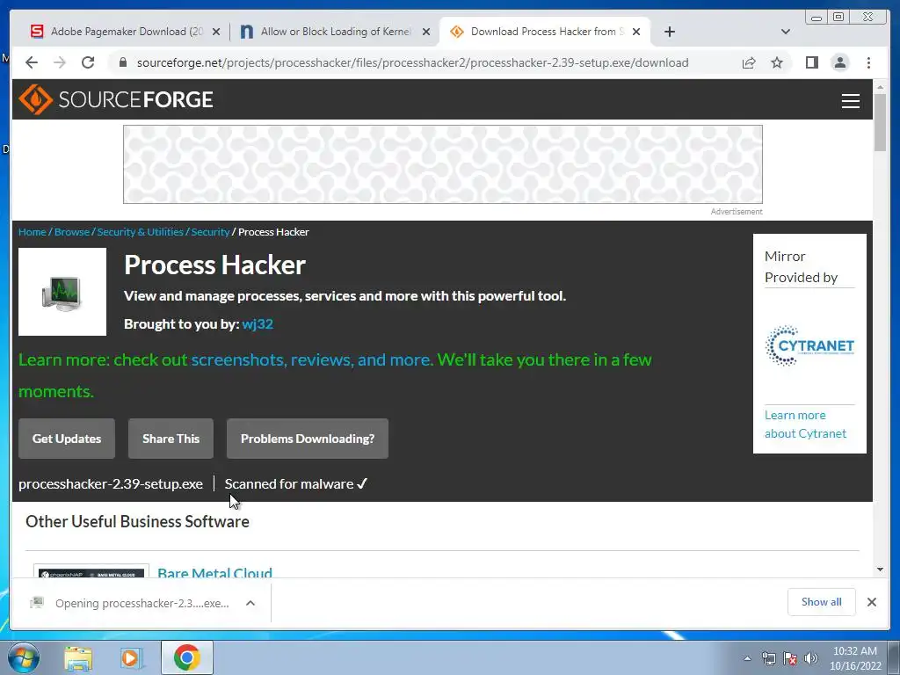Click the volume speaker tray icon
The image size is (900, 675).
pyautogui.click(x=810, y=658)
